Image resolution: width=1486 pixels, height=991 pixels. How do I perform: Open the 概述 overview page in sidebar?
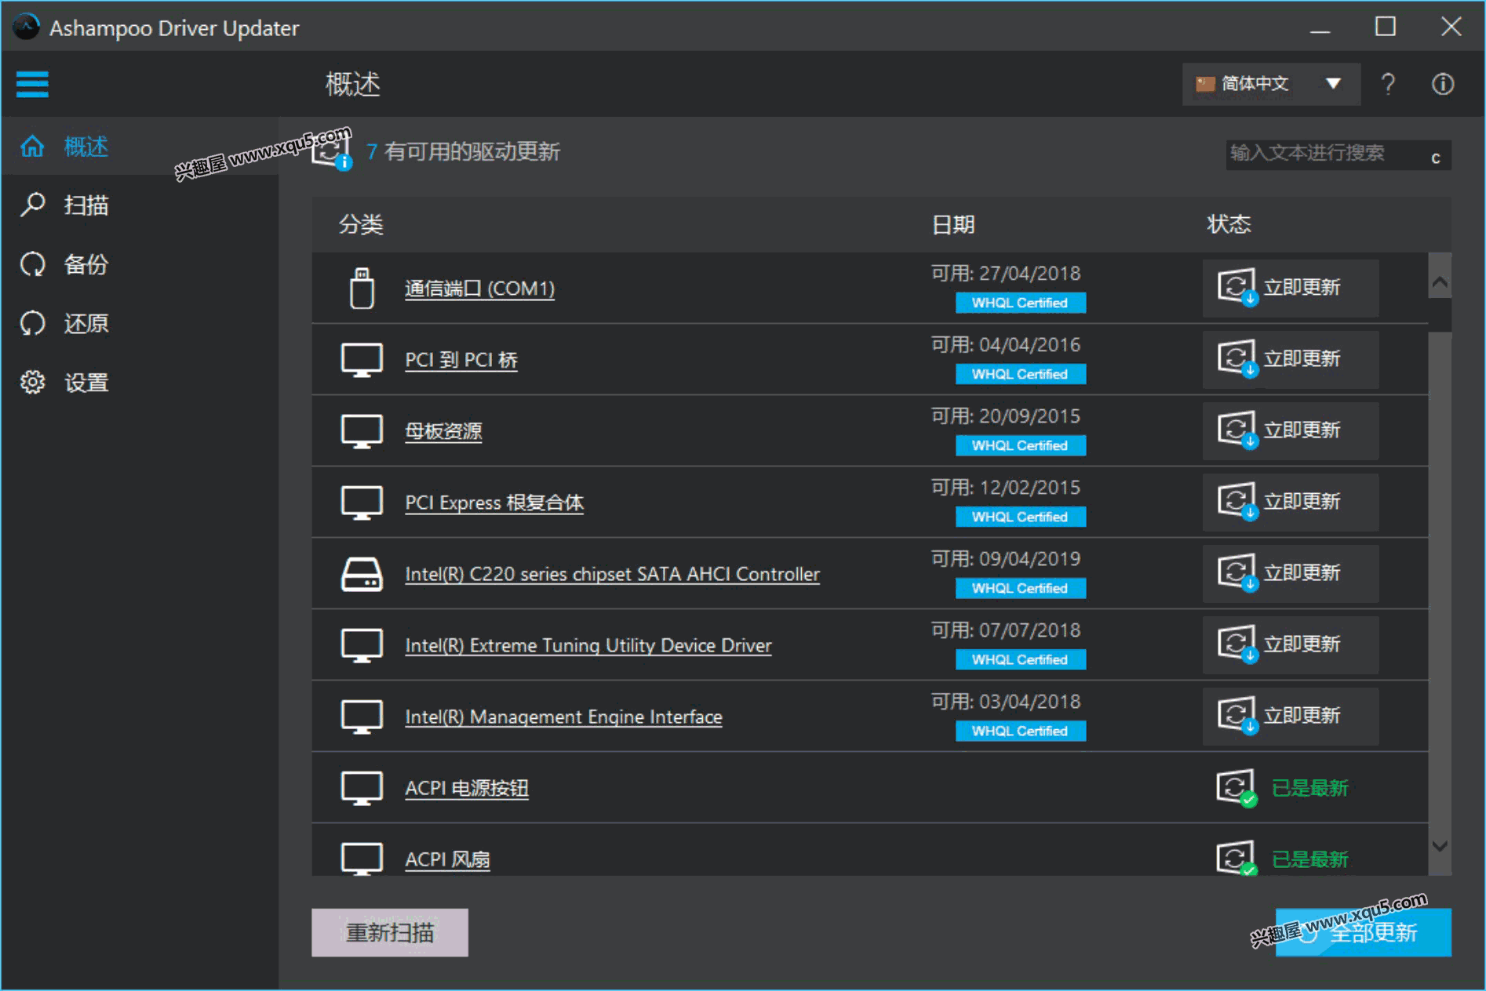coord(140,147)
